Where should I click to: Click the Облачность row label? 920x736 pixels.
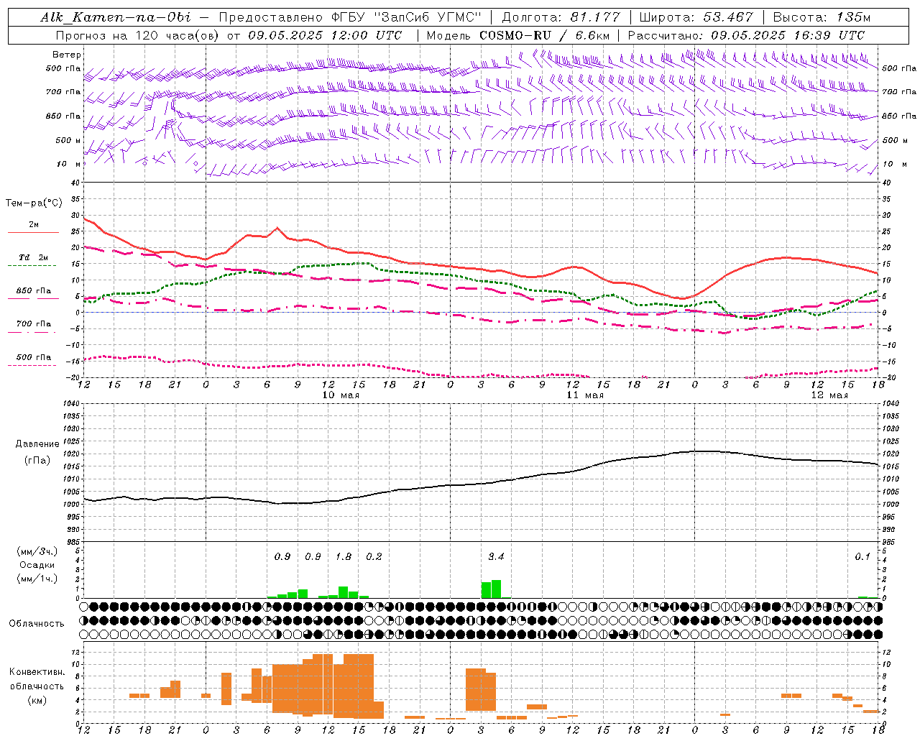coord(37,623)
